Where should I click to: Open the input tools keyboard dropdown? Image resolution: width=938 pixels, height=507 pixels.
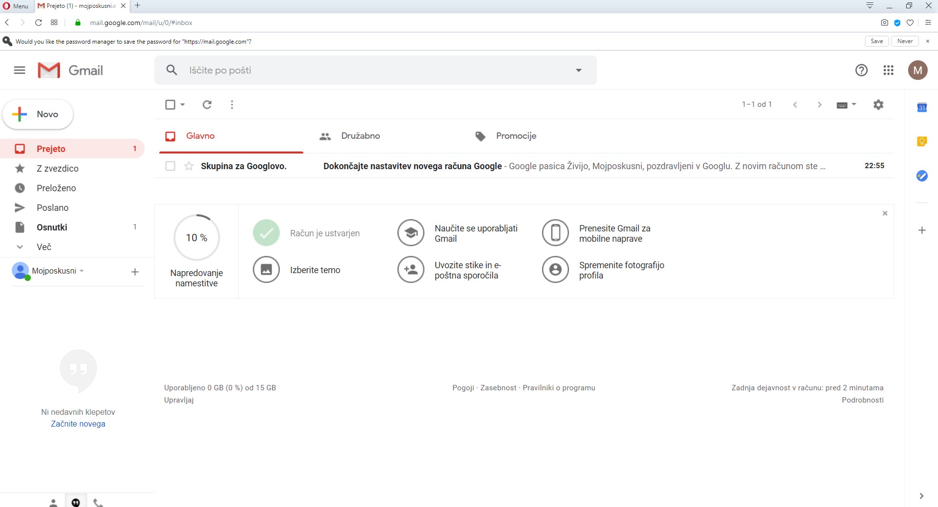(x=846, y=105)
